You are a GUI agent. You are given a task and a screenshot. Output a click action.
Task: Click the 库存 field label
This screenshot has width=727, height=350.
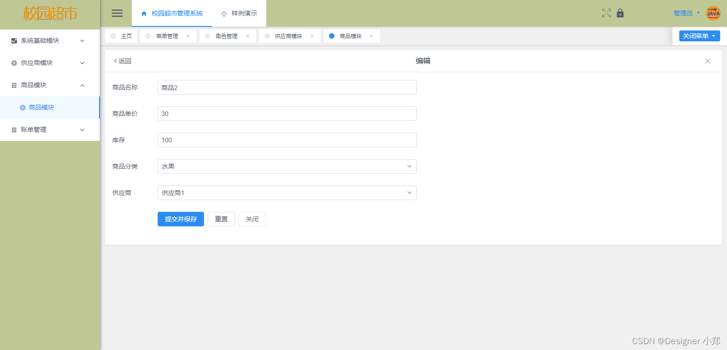click(119, 140)
